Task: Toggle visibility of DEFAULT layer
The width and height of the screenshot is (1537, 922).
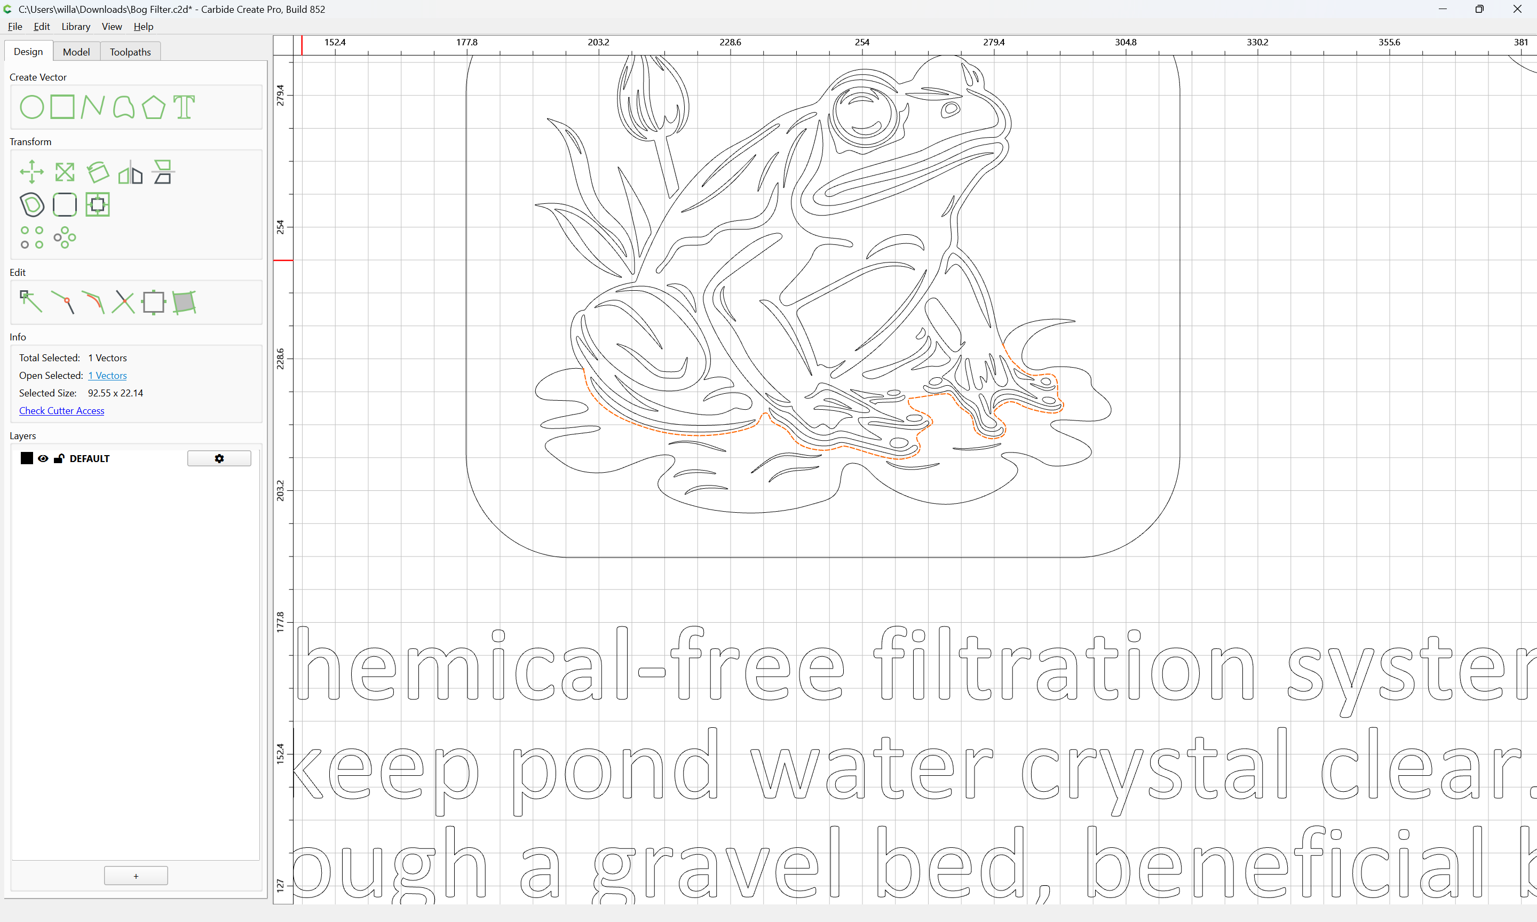Action: pos(43,458)
